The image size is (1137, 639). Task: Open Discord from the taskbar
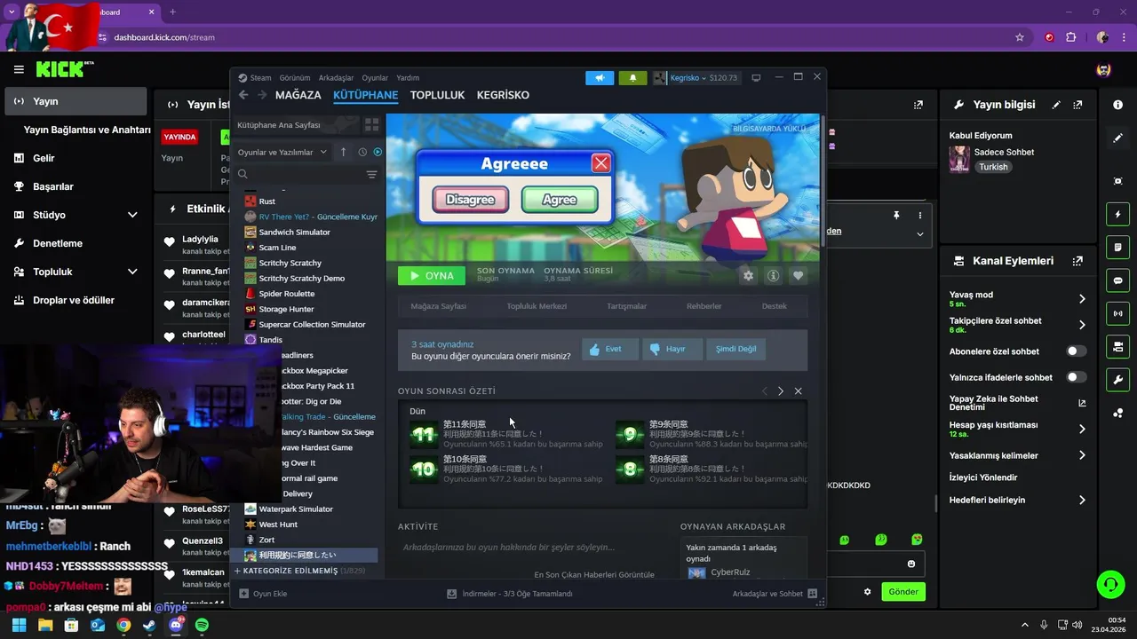click(x=176, y=625)
